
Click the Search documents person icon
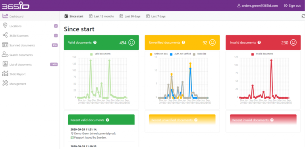5,54
